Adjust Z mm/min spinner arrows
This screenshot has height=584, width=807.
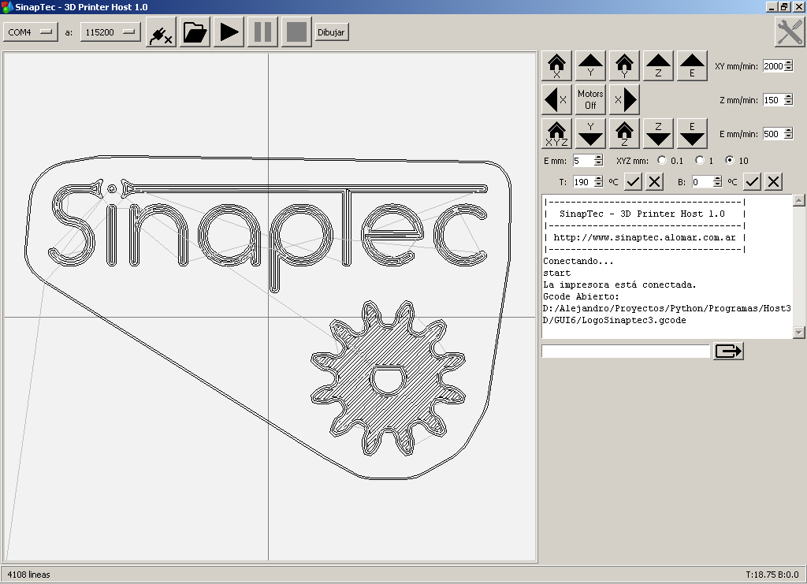click(788, 100)
